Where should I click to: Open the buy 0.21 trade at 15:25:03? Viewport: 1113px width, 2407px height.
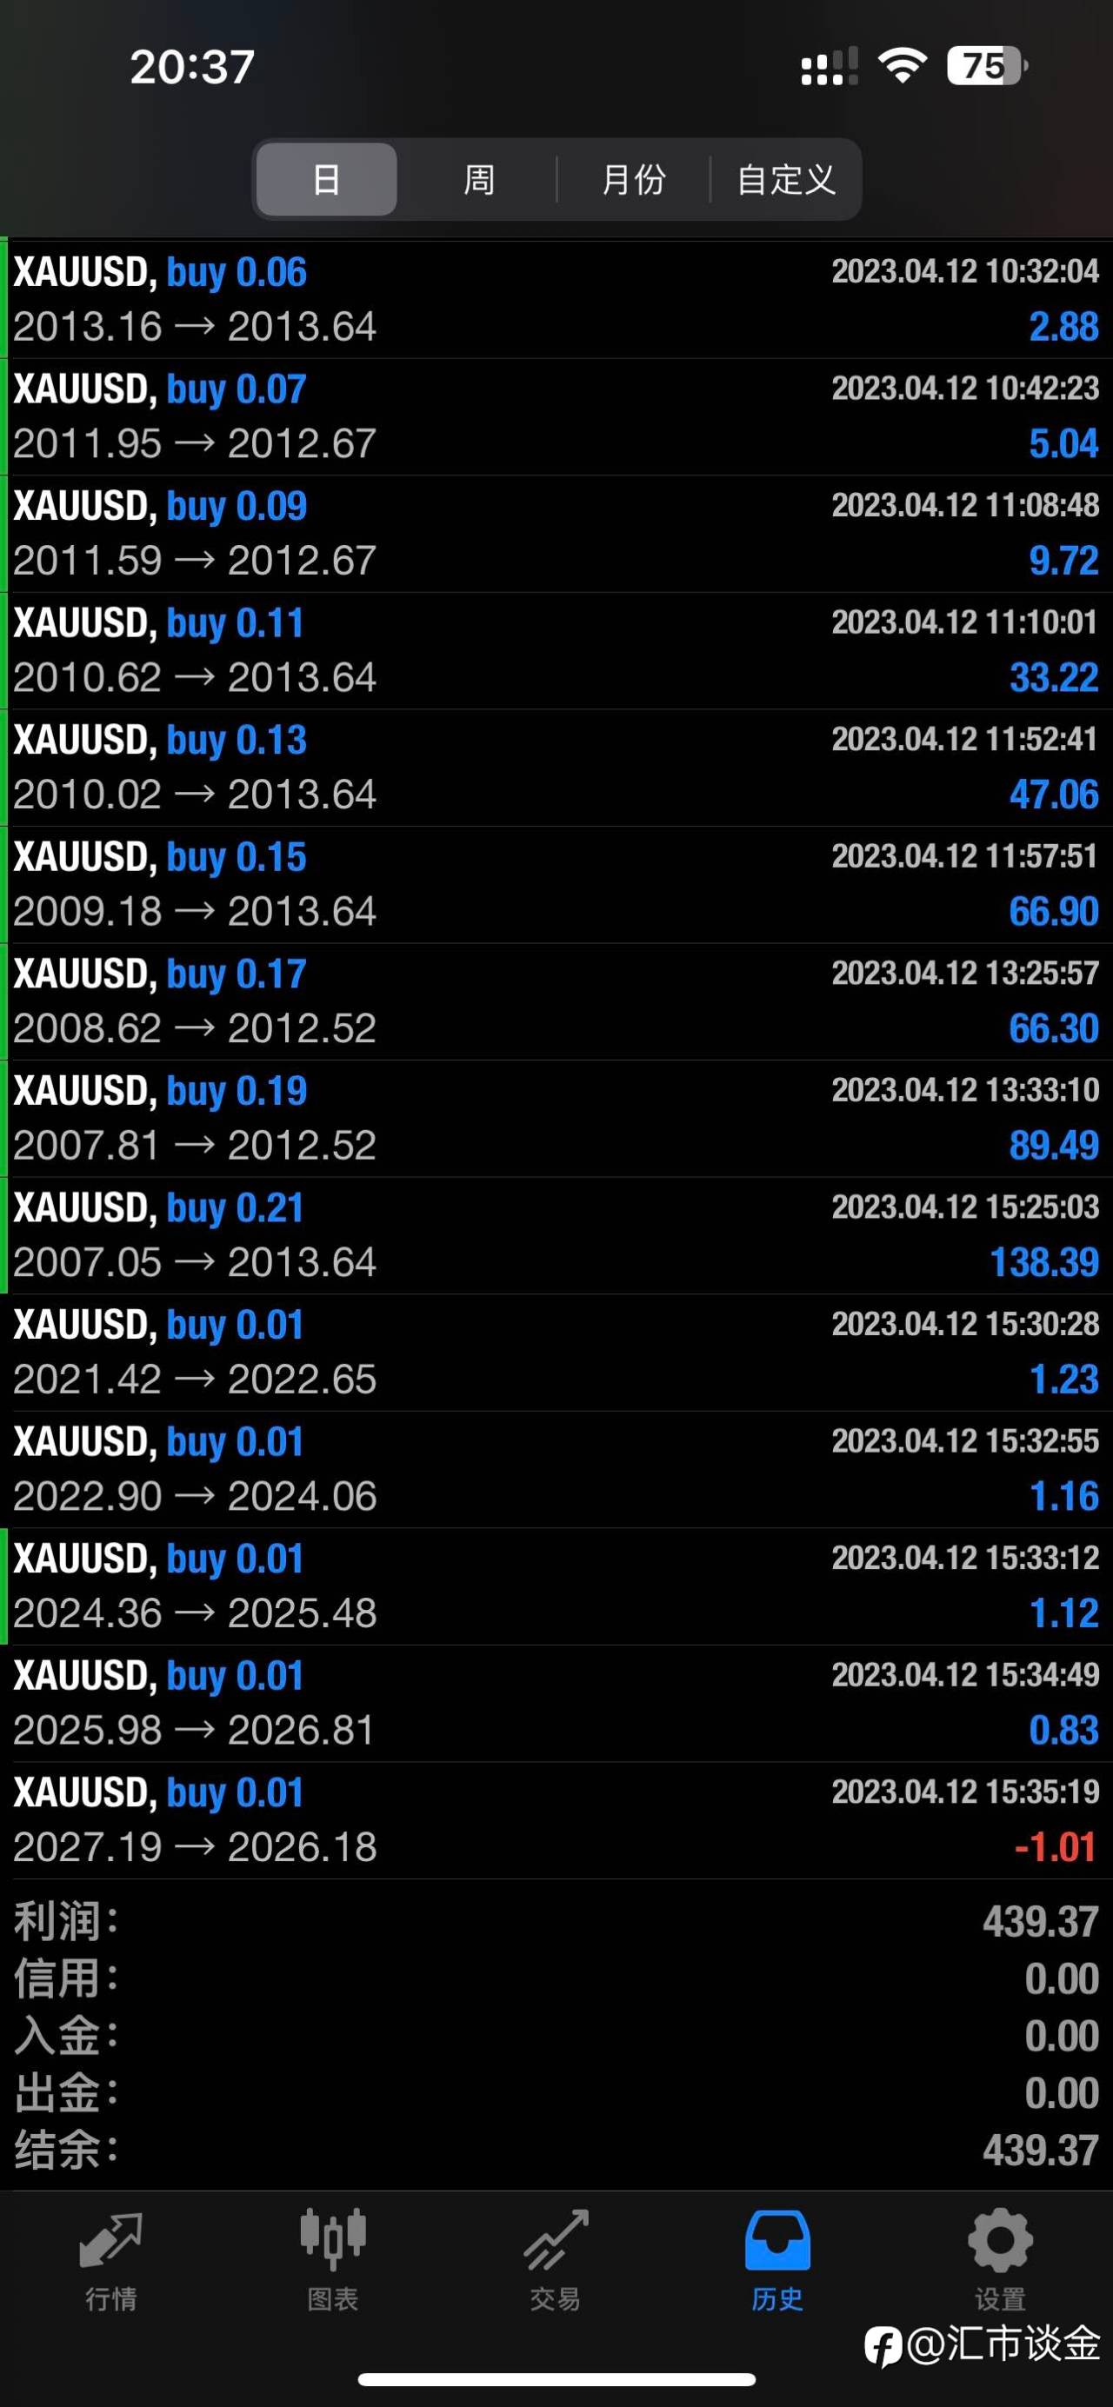pyautogui.click(x=556, y=1235)
